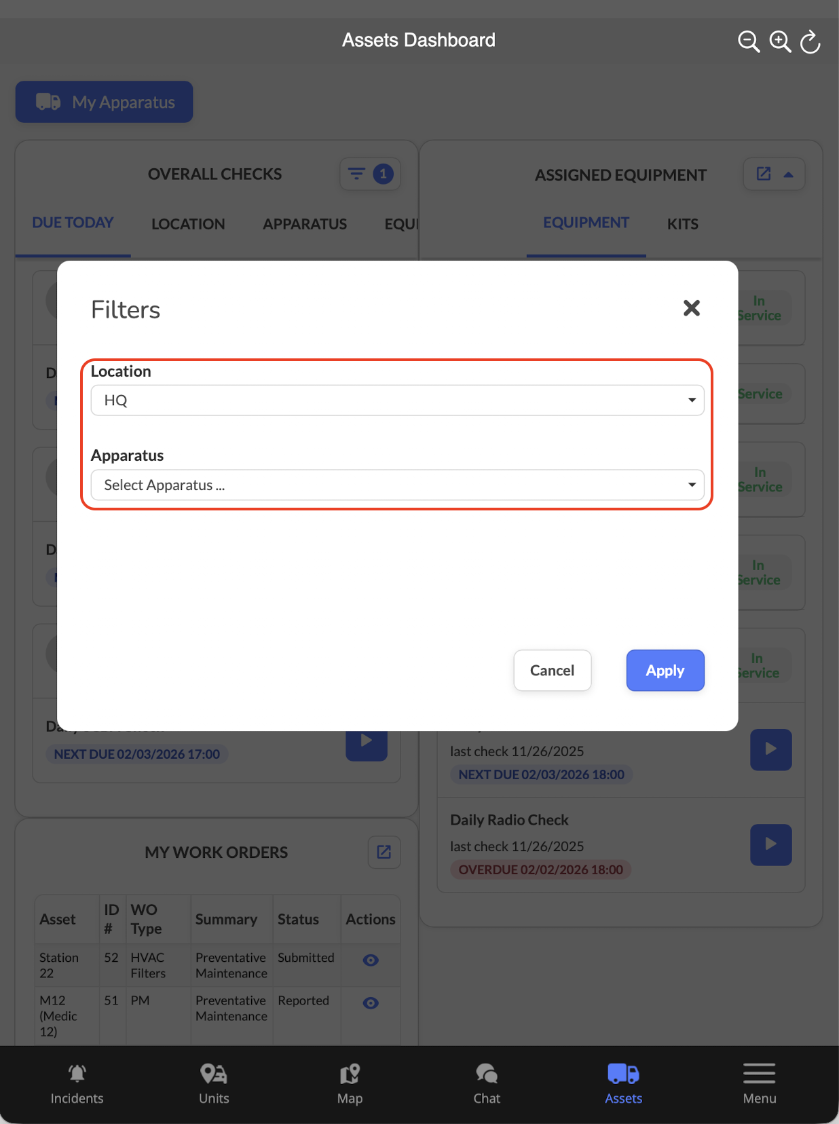The width and height of the screenshot is (839, 1124).
Task: View work order 52 details eye icon
Action: pos(371,960)
